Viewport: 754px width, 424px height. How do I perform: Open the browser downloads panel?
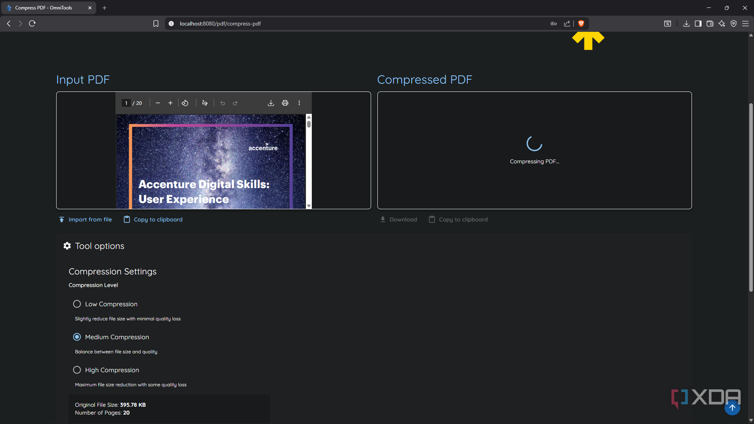686,24
